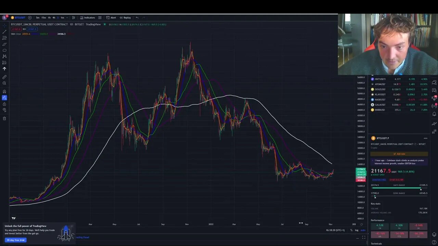Open the indicator templates grid
The image size is (438, 246).
100,17
